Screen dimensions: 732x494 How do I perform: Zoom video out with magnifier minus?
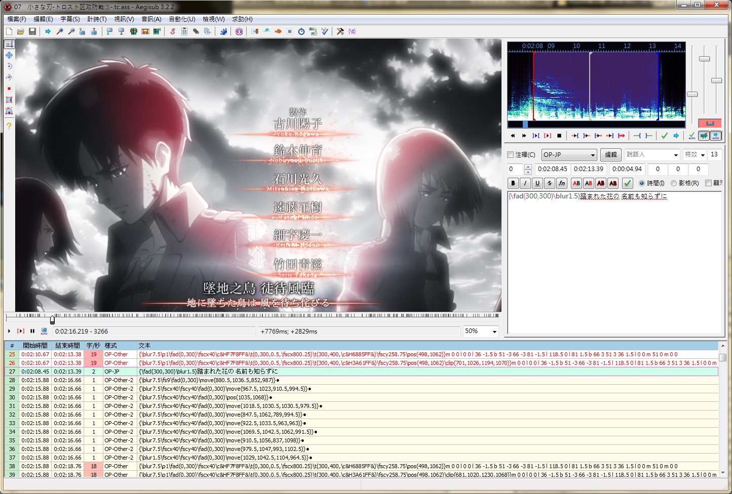[x=71, y=31]
